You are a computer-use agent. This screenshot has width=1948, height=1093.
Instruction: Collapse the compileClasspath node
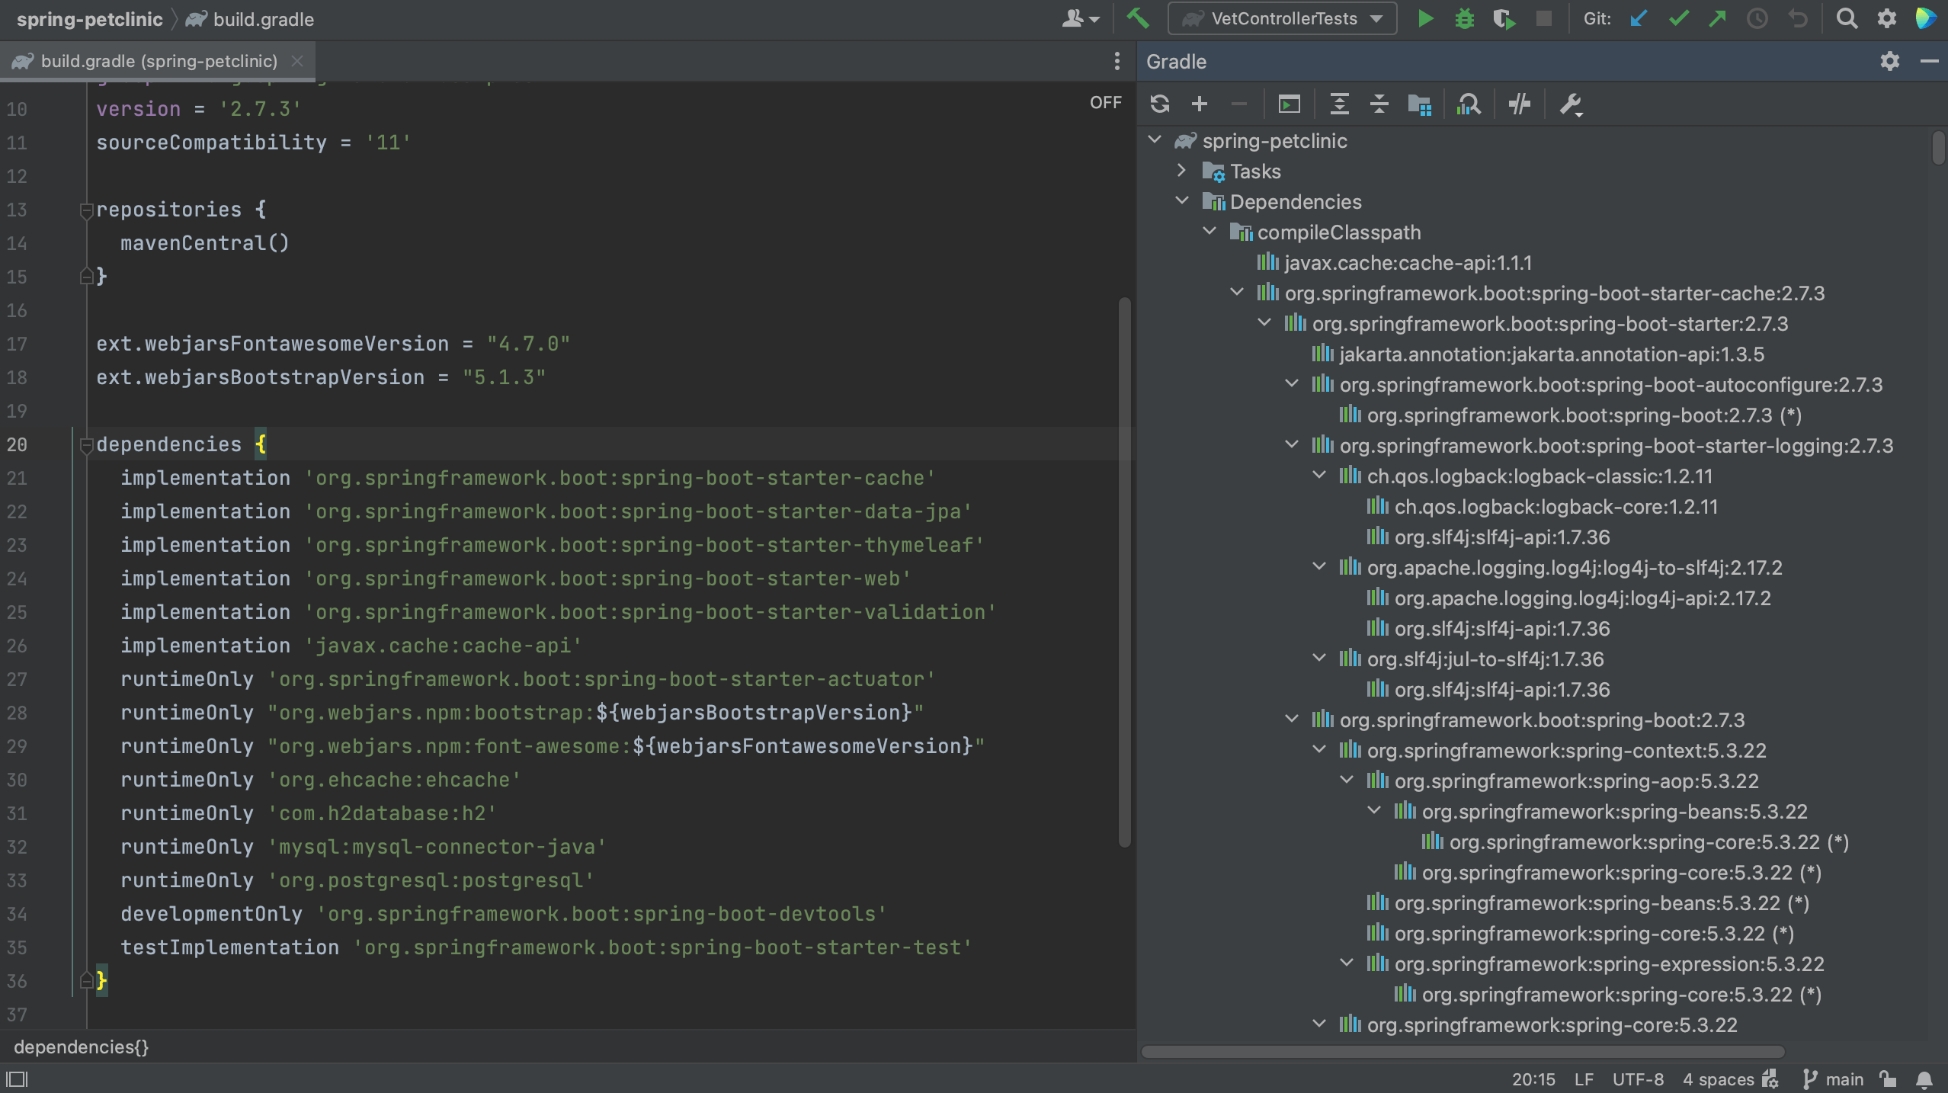coord(1209,232)
